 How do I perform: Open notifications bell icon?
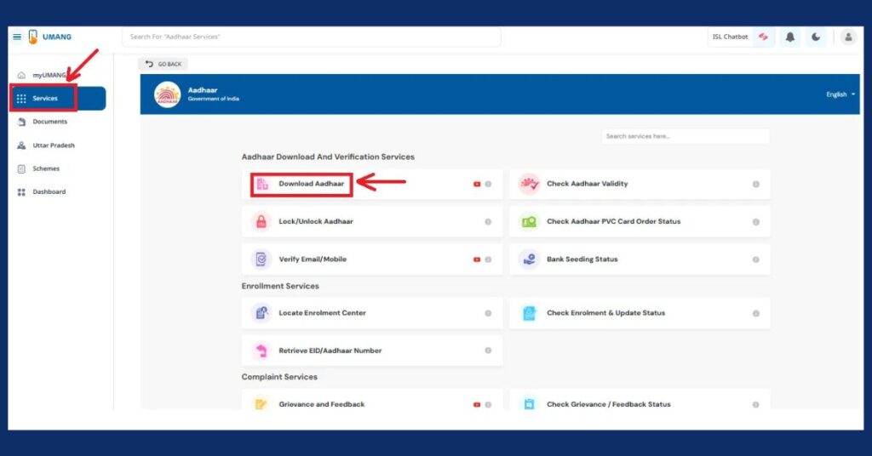789,37
